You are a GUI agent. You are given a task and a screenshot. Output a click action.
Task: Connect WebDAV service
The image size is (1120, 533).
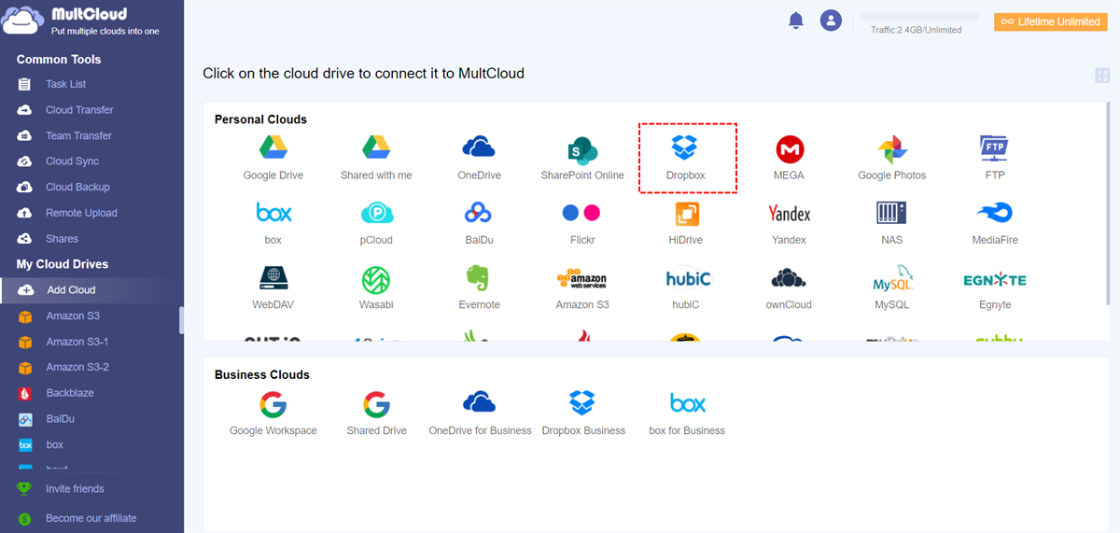tap(273, 288)
